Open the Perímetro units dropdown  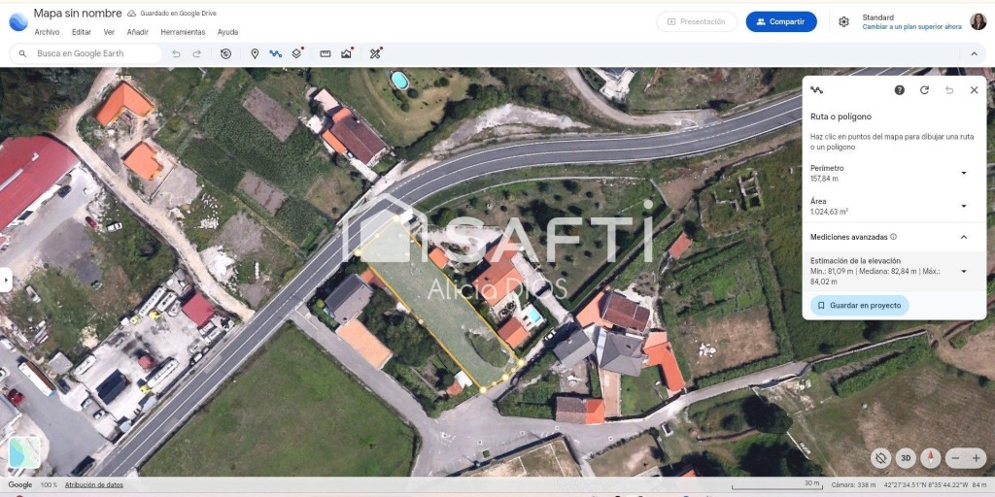(x=963, y=173)
